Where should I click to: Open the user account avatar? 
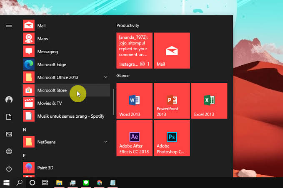[9, 99]
